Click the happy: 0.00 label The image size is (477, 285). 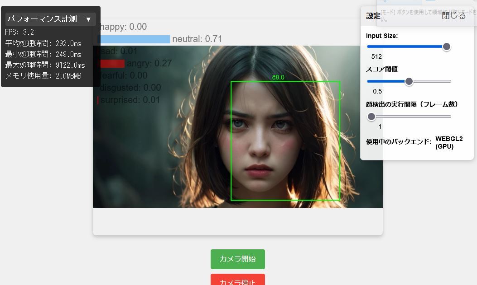click(x=124, y=27)
